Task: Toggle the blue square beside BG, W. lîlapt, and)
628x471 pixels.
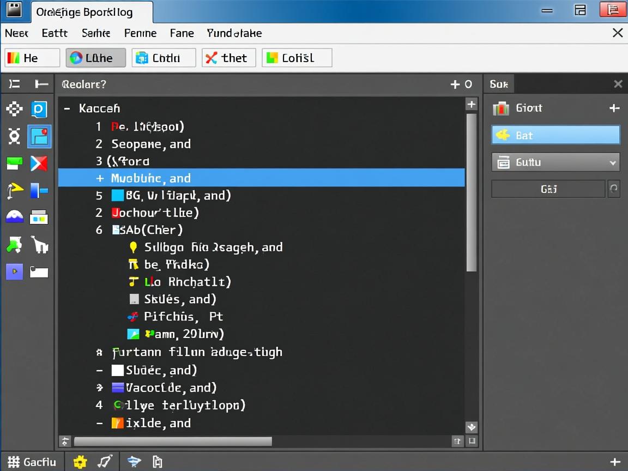Action: click(x=117, y=195)
